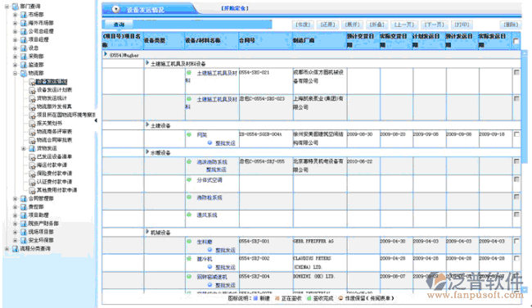Select 已发运设备清单 in the tree
The image size is (532, 308).
(x=54, y=157)
